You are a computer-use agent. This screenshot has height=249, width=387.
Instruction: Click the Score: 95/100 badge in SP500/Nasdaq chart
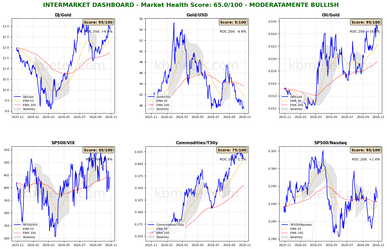366,150
